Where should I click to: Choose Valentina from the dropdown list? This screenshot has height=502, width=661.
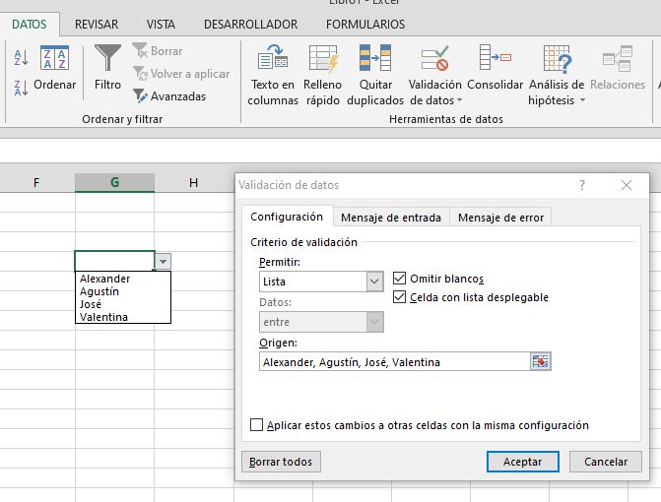[x=123, y=317]
